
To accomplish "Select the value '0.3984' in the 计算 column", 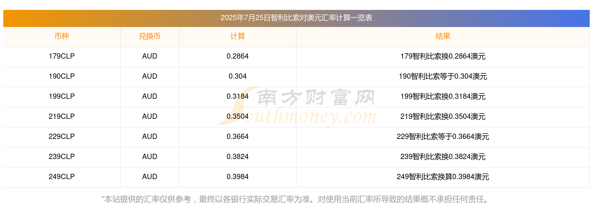I will pyautogui.click(x=238, y=177).
